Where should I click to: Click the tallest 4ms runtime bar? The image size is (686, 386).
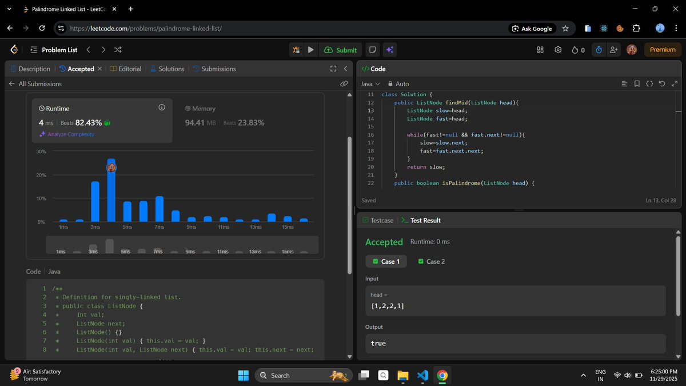click(x=111, y=190)
